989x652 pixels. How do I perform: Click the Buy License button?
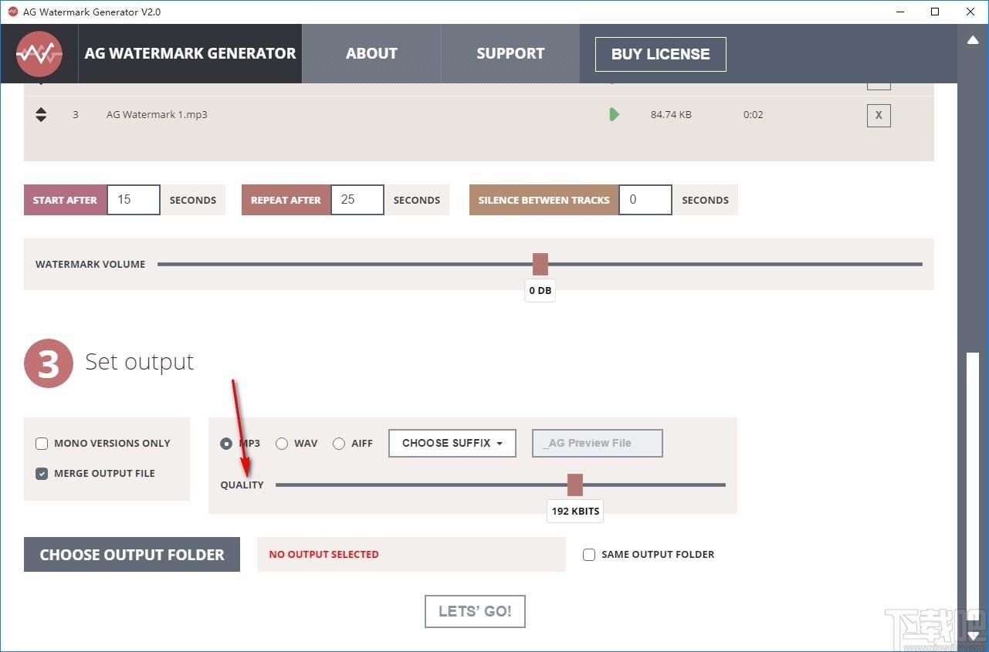[661, 54]
